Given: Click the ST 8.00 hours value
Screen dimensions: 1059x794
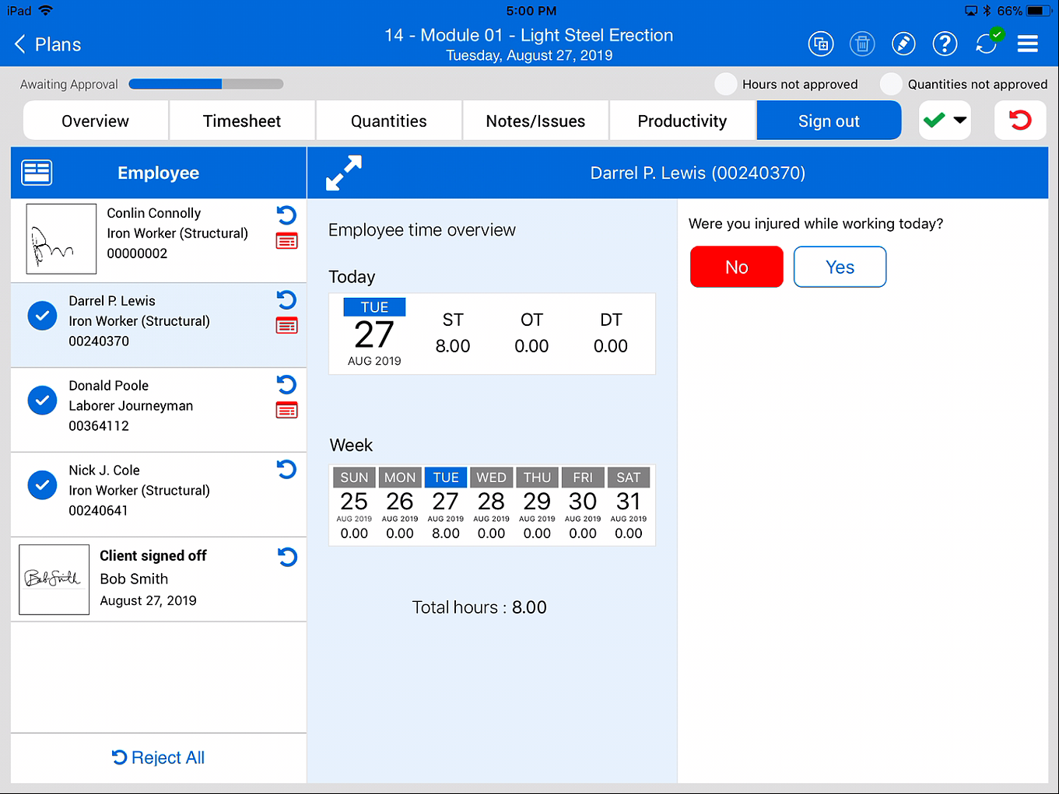Looking at the screenshot, I should (453, 346).
